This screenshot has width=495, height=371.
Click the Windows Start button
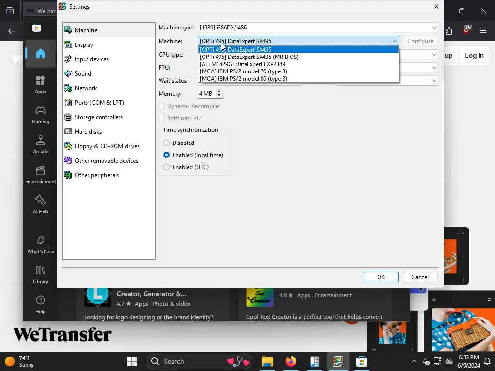131,361
